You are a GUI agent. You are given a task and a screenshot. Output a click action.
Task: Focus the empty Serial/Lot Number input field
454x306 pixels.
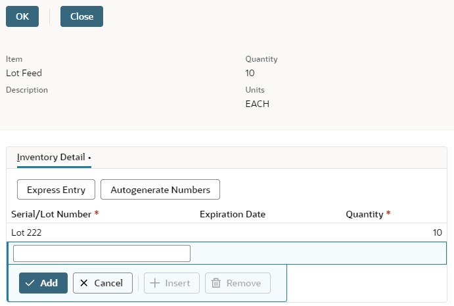[102, 253]
